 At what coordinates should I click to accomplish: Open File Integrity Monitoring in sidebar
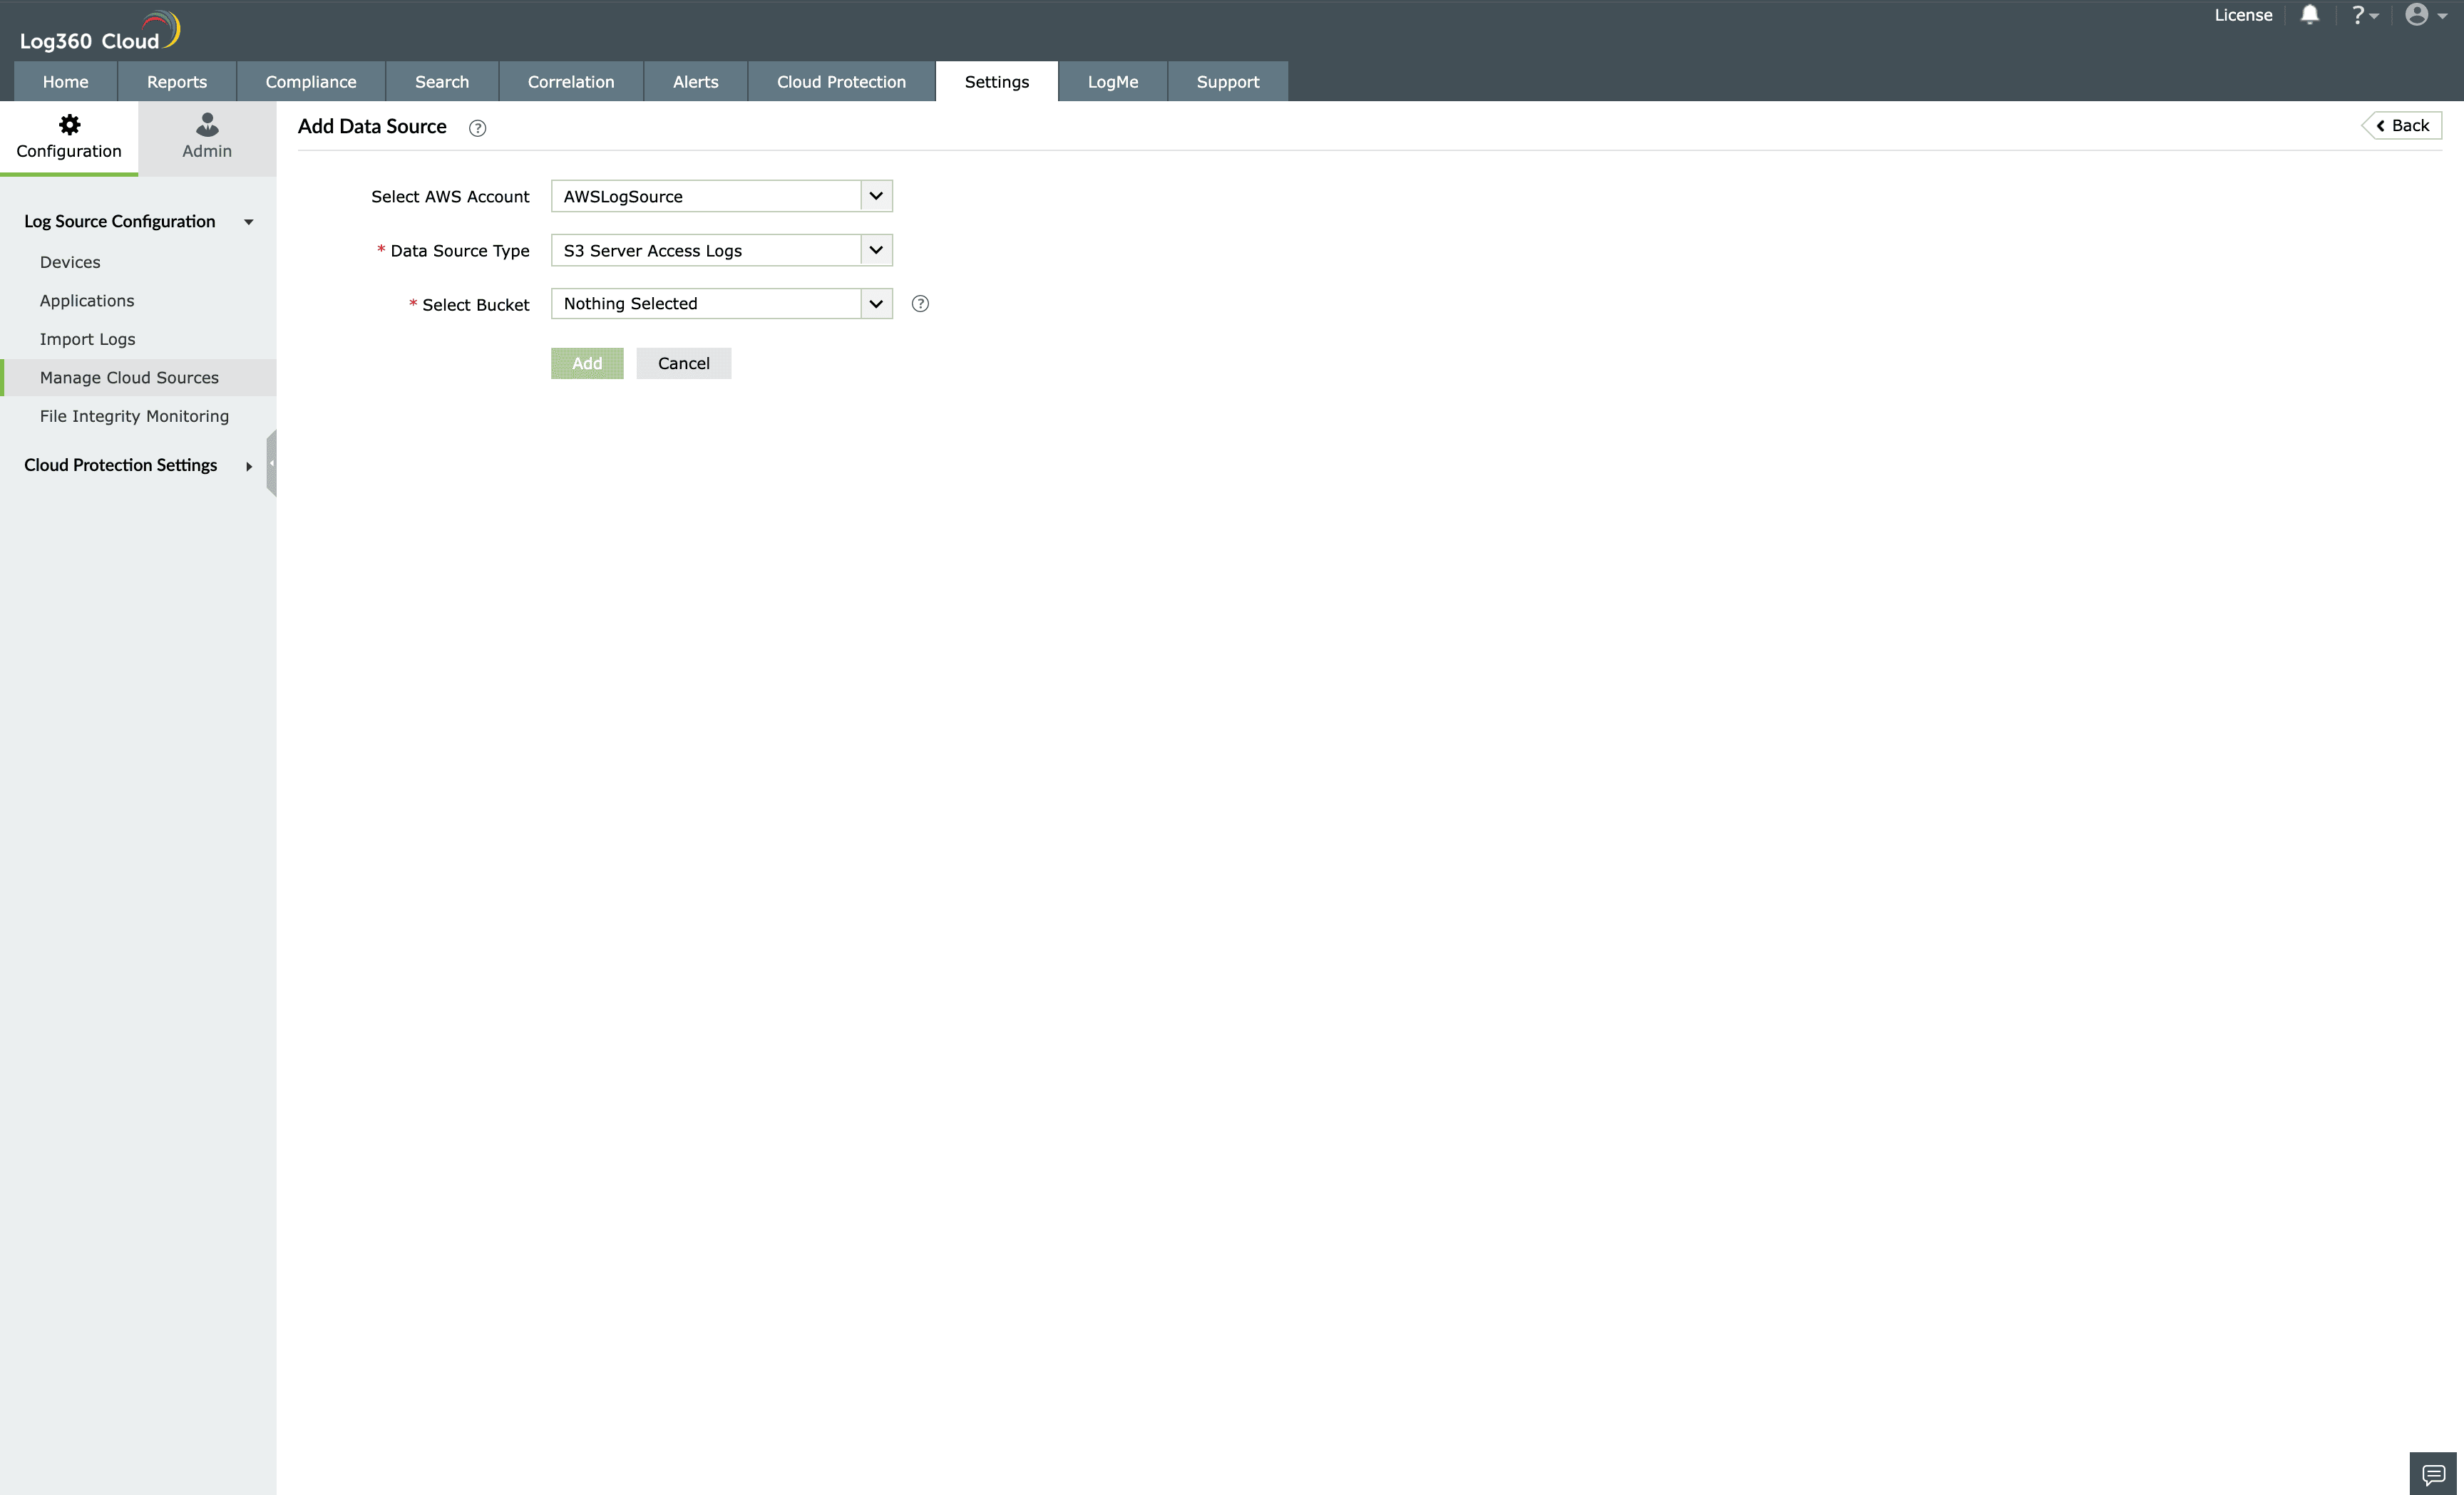[134, 417]
